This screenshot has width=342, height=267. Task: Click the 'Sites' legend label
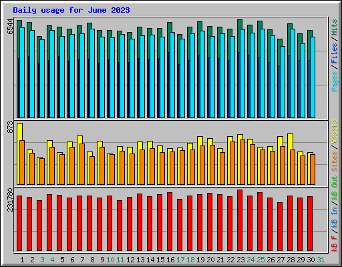(x=335, y=162)
